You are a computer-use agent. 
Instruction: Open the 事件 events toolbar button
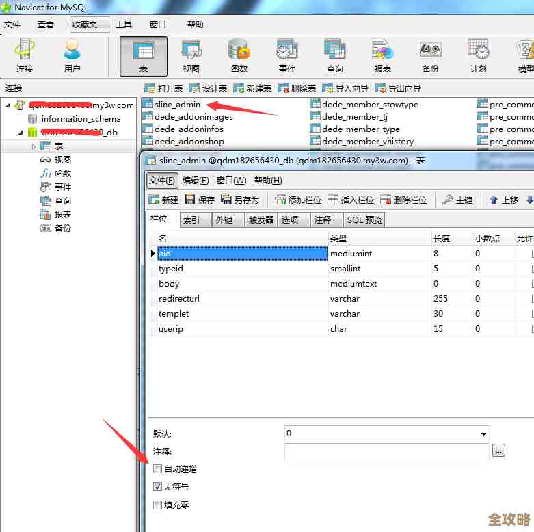[286, 56]
